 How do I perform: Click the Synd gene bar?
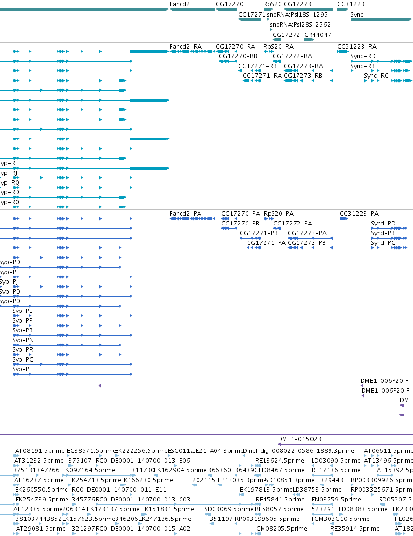coord(381,19)
